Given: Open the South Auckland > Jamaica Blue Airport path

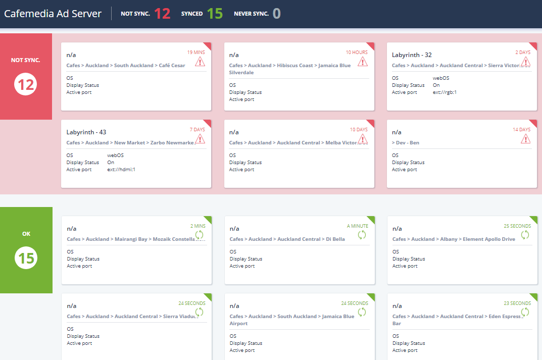Looking at the screenshot, I should click(292, 320).
